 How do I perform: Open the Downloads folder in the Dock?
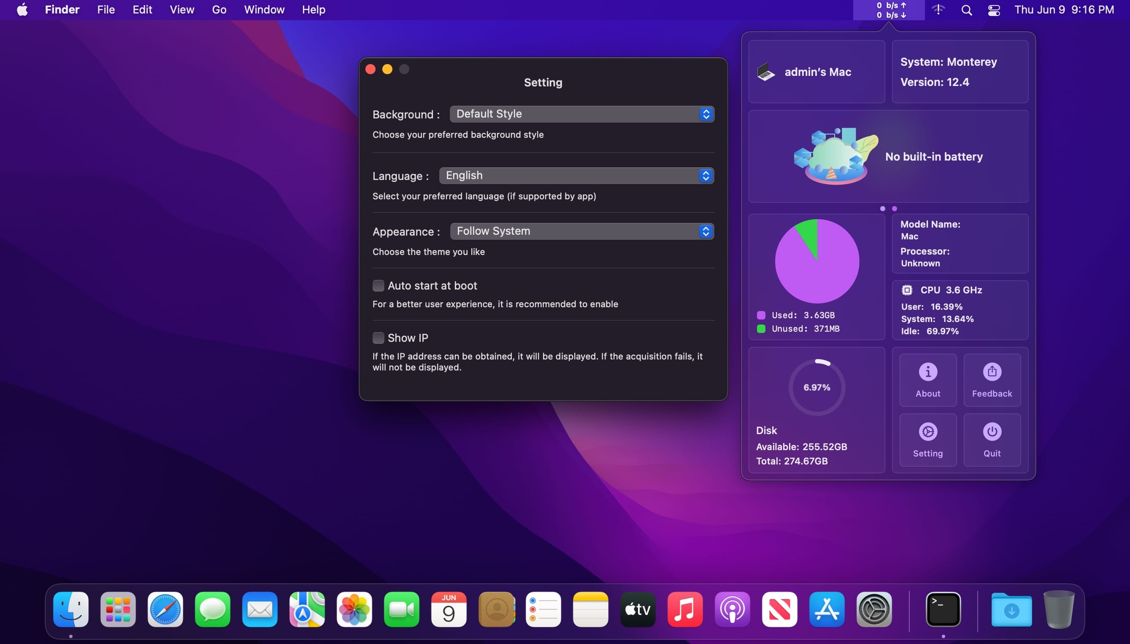click(x=1011, y=610)
